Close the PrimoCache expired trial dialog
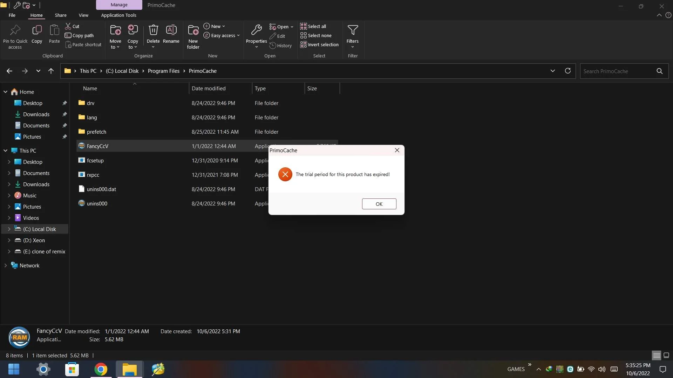This screenshot has width=673, height=378. 397,150
